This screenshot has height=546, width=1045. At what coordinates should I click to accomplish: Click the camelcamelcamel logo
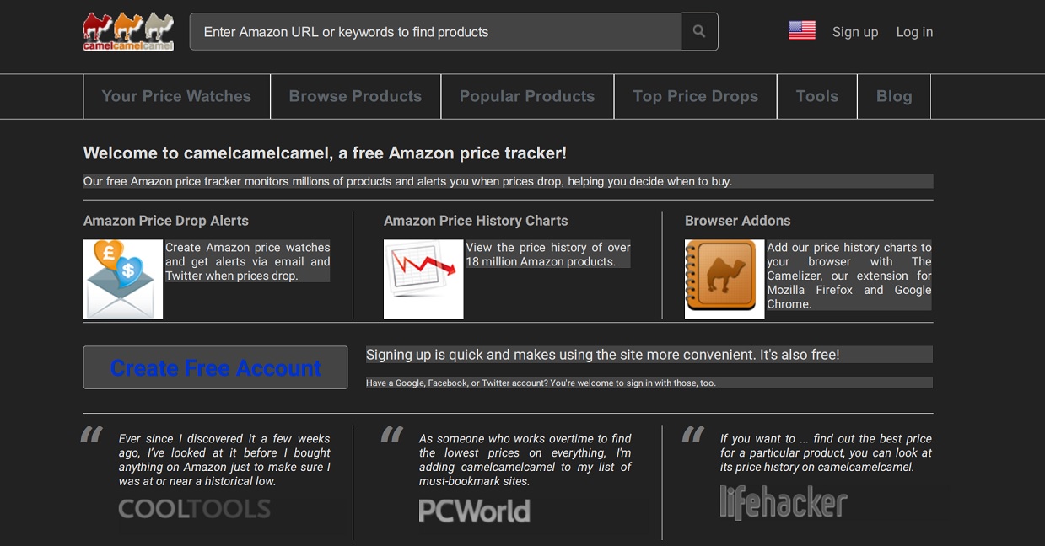tap(128, 32)
